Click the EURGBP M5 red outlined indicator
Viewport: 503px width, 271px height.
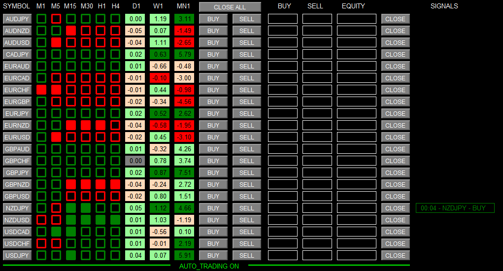(x=56, y=102)
